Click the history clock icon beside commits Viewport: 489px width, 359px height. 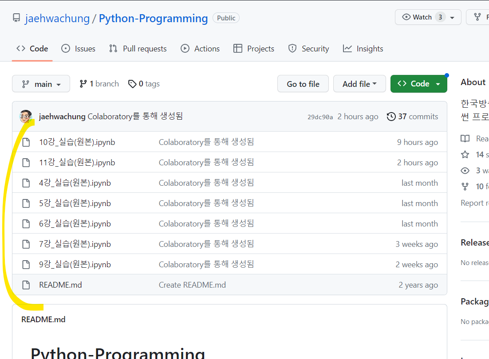pyautogui.click(x=391, y=117)
